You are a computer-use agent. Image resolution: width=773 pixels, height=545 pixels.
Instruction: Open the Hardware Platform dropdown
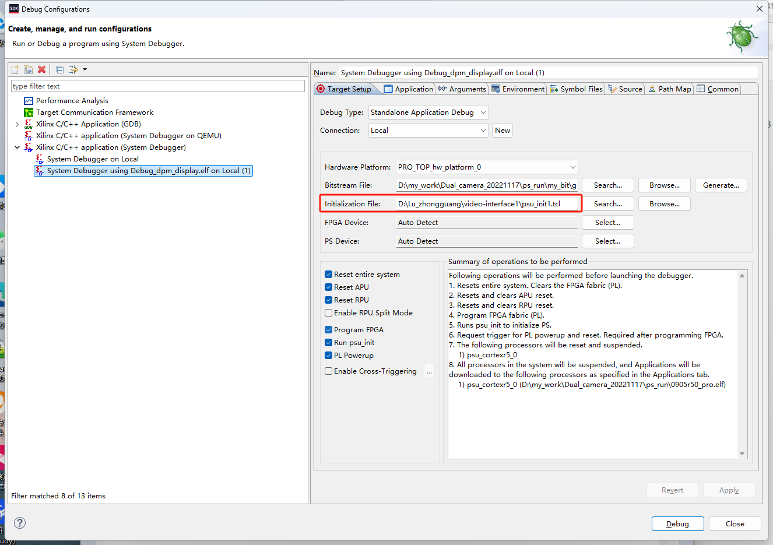487,167
